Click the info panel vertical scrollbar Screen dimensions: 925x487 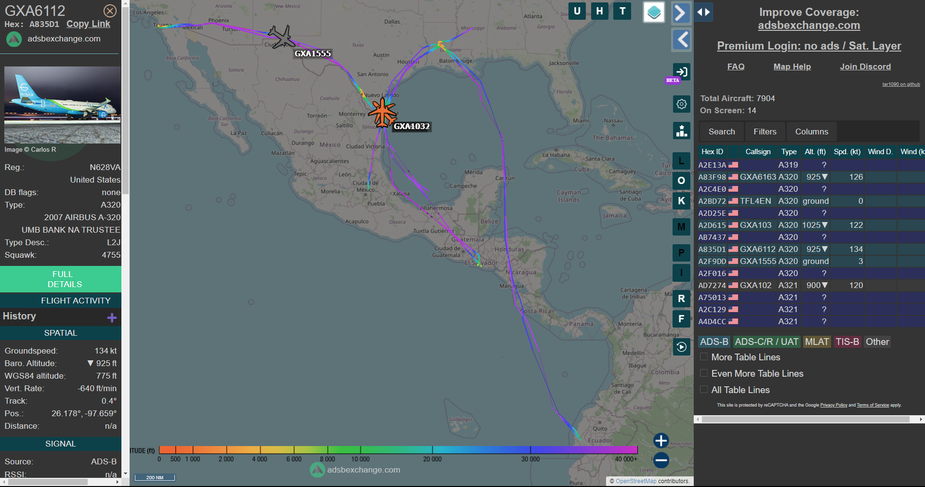pos(125,101)
